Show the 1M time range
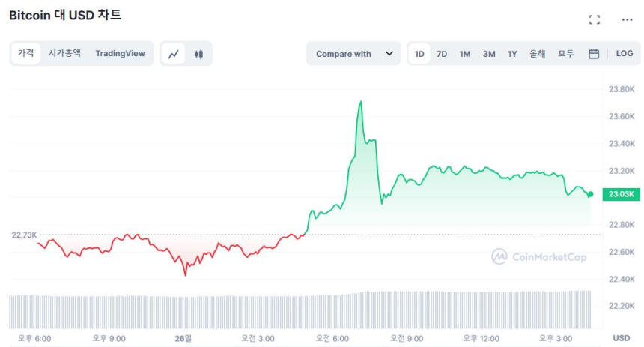 pyautogui.click(x=465, y=54)
